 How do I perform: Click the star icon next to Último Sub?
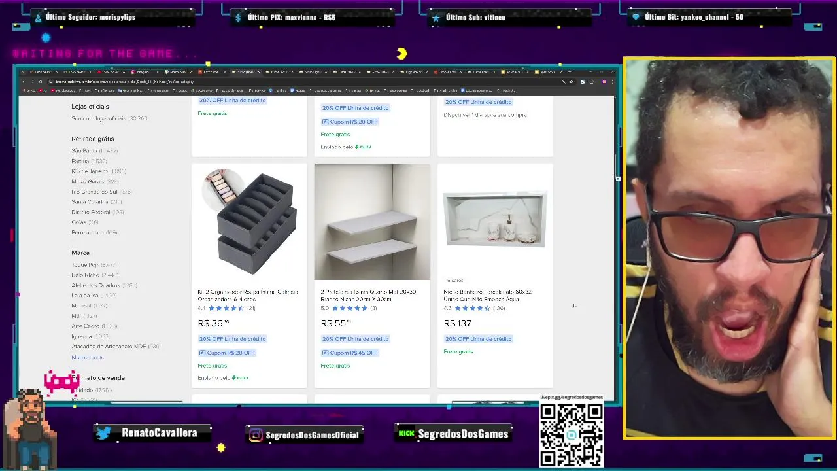pyautogui.click(x=436, y=18)
